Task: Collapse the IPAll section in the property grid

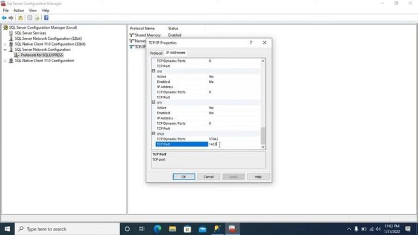Action: [x=153, y=133]
